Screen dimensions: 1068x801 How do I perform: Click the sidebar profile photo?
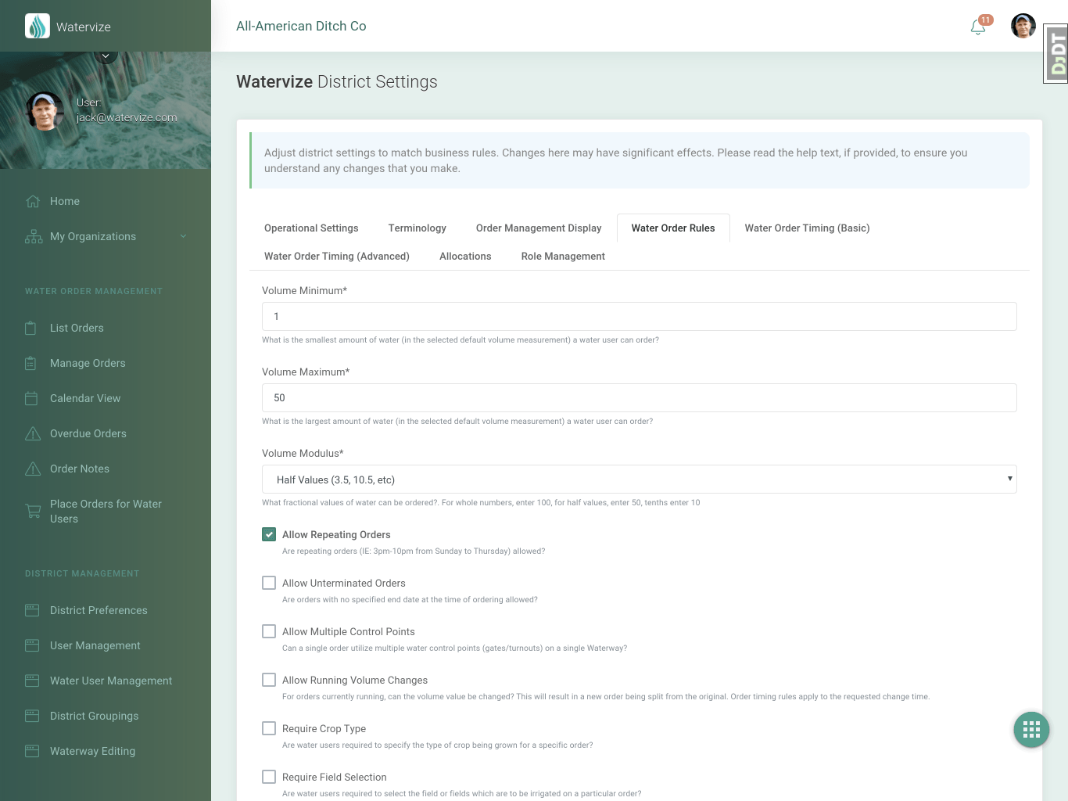point(45,110)
